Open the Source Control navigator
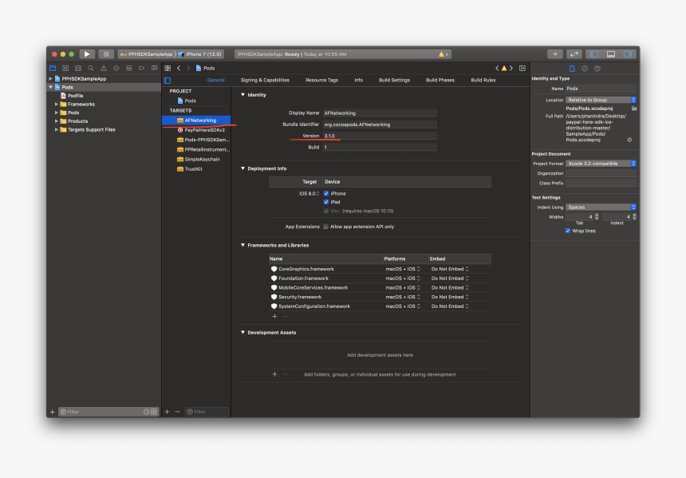Screen dimensions: 686x478 pyautogui.click(x=65, y=69)
